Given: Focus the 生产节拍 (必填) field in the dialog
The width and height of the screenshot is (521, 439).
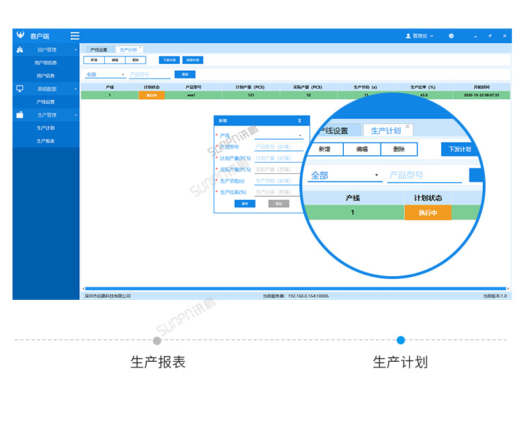Looking at the screenshot, I should coord(279,181).
